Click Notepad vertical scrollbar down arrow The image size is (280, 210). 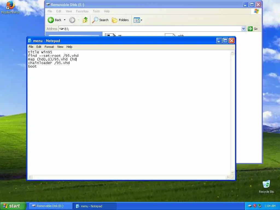232,172
